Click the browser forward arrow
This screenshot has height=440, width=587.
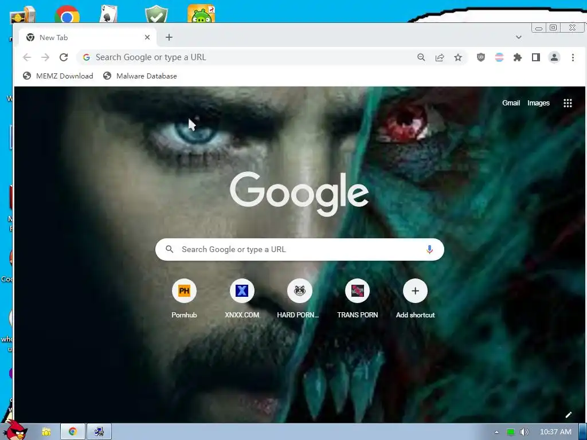pyautogui.click(x=45, y=57)
